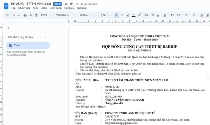The image size is (210, 125).
Task: Open the Trợ giúp menu
Action: [82, 8]
